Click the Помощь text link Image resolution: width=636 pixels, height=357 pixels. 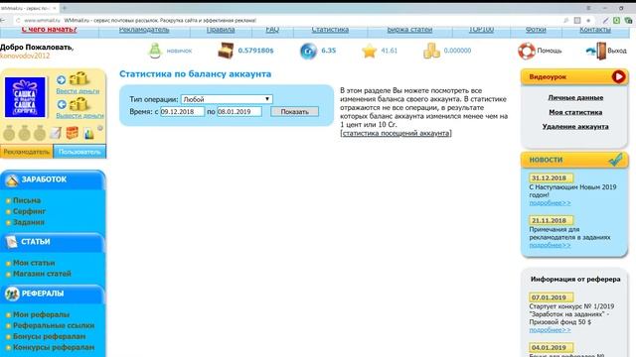pyautogui.click(x=550, y=51)
